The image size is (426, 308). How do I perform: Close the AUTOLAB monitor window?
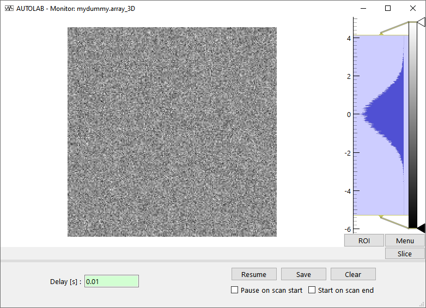[x=413, y=8]
